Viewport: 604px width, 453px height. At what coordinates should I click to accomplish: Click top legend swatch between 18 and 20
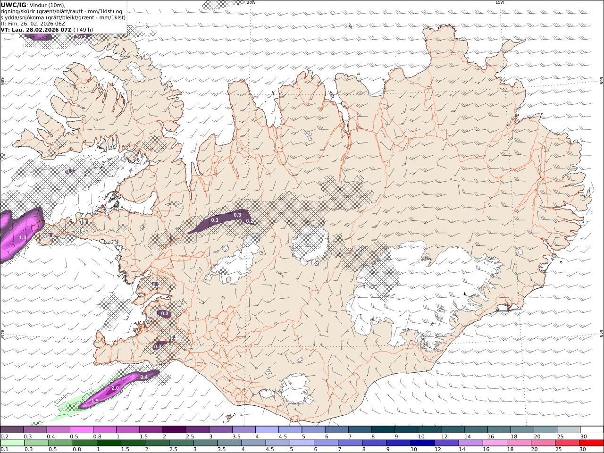(522, 429)
